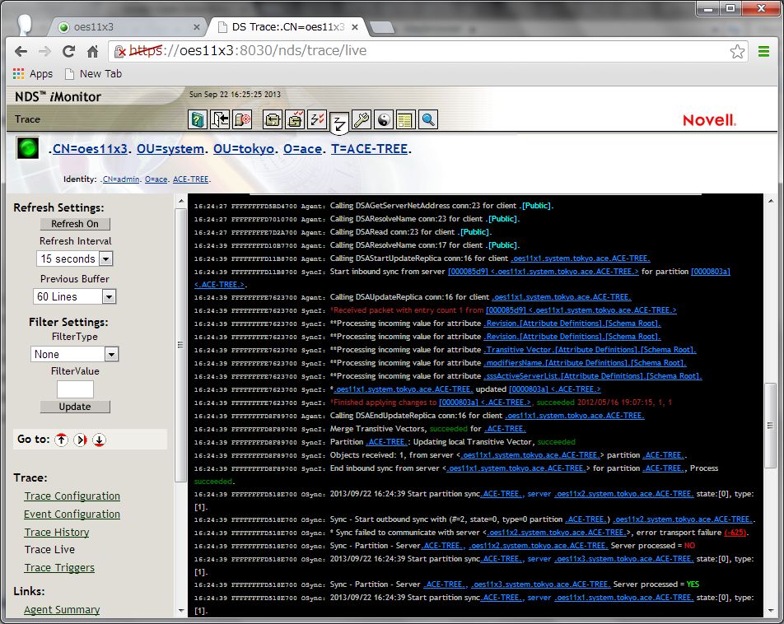
Task: Open the Trace Configuration icon with checkmarks
Action: (x=317, y=120)
